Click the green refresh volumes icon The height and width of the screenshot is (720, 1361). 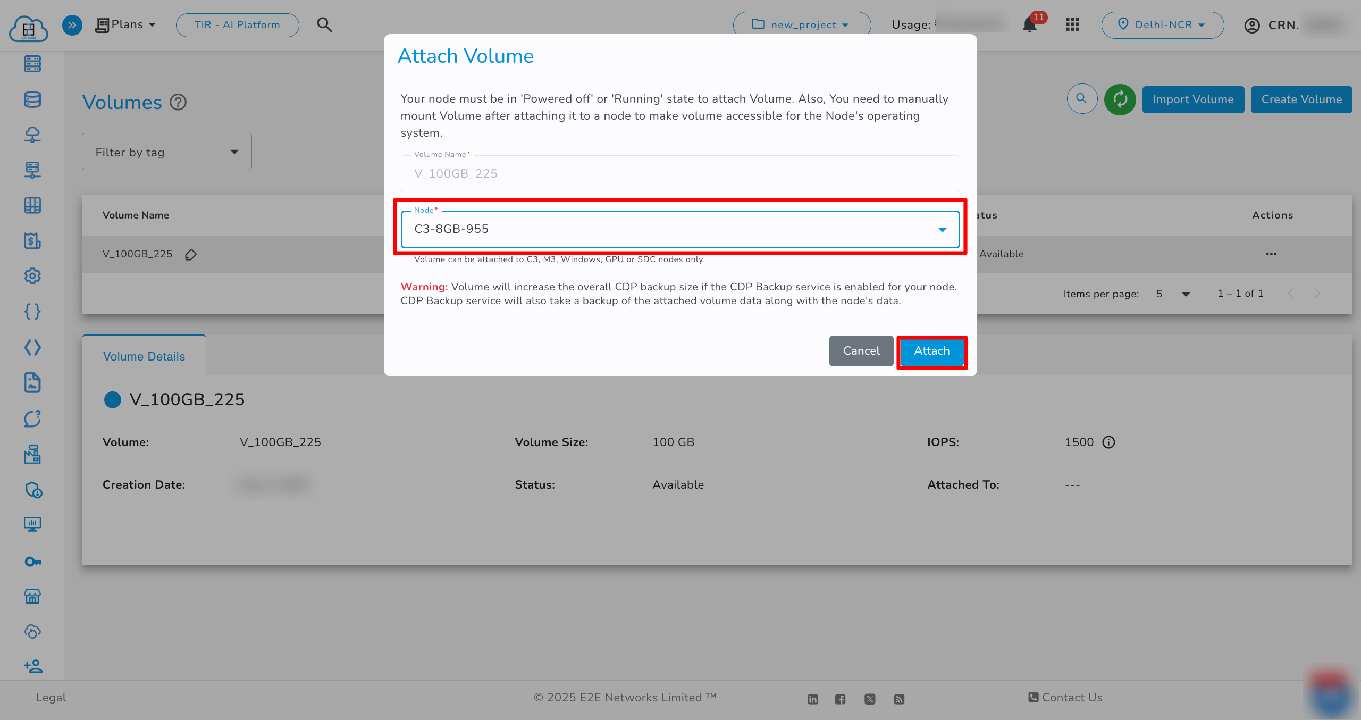(1120, 99)
